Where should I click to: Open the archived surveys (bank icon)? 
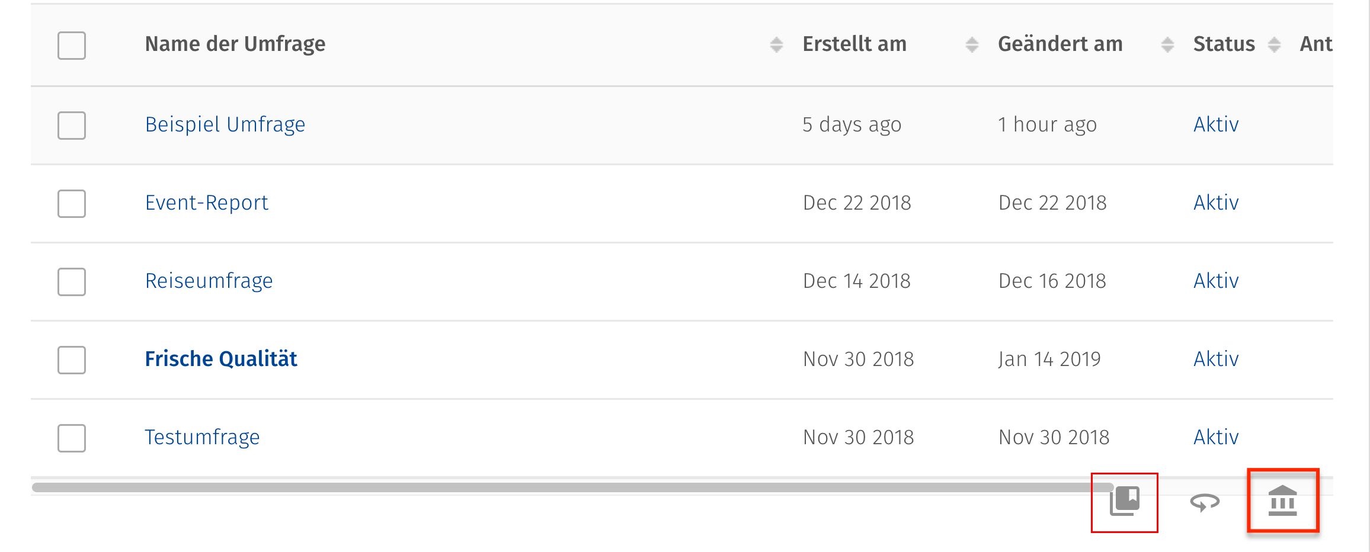(x=1283, y=500)
